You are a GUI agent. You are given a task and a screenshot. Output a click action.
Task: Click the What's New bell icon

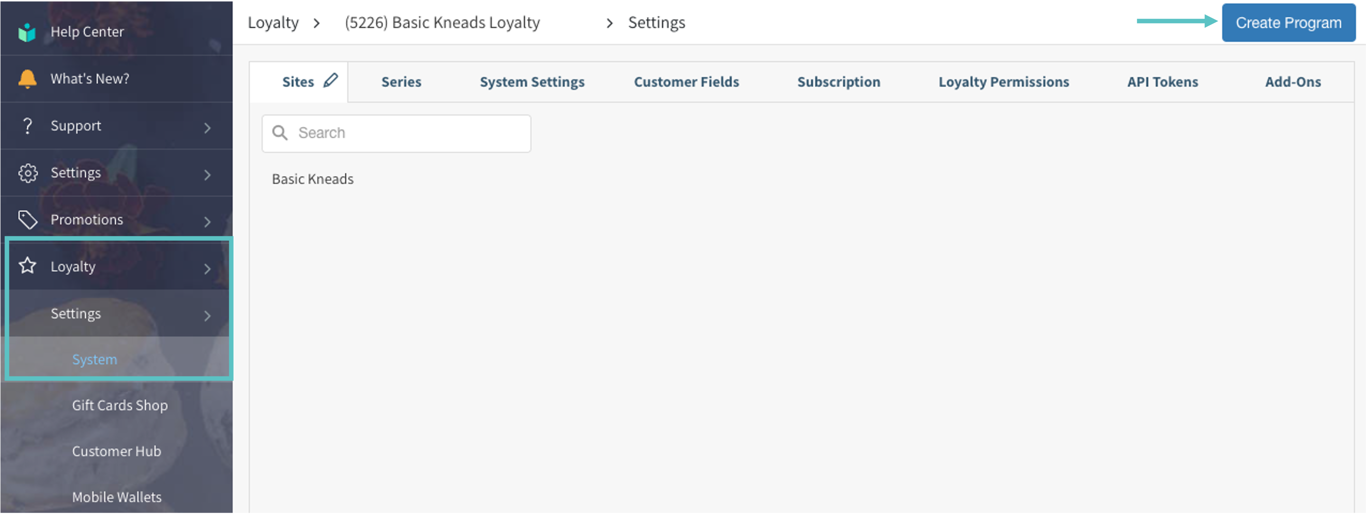27,79
